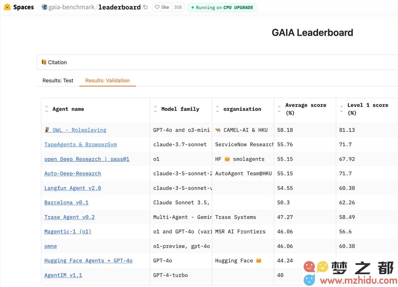Open the omne agent link

click(51, 246)
